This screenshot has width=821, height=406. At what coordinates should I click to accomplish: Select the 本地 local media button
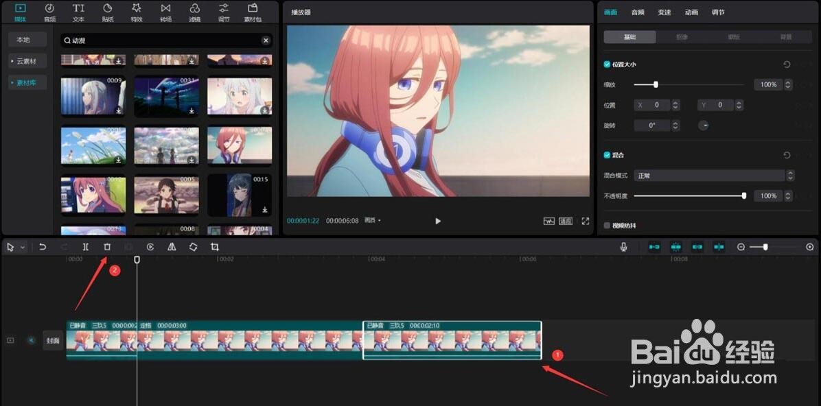tap(27, 40)
